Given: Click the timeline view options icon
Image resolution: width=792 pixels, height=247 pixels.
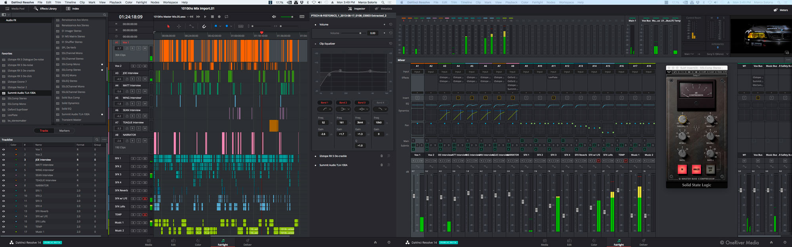Looking at the screenshot, I should point(241,26).
